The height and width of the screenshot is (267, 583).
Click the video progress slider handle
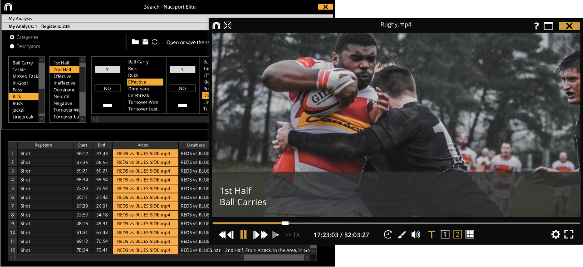pos(285,223)
